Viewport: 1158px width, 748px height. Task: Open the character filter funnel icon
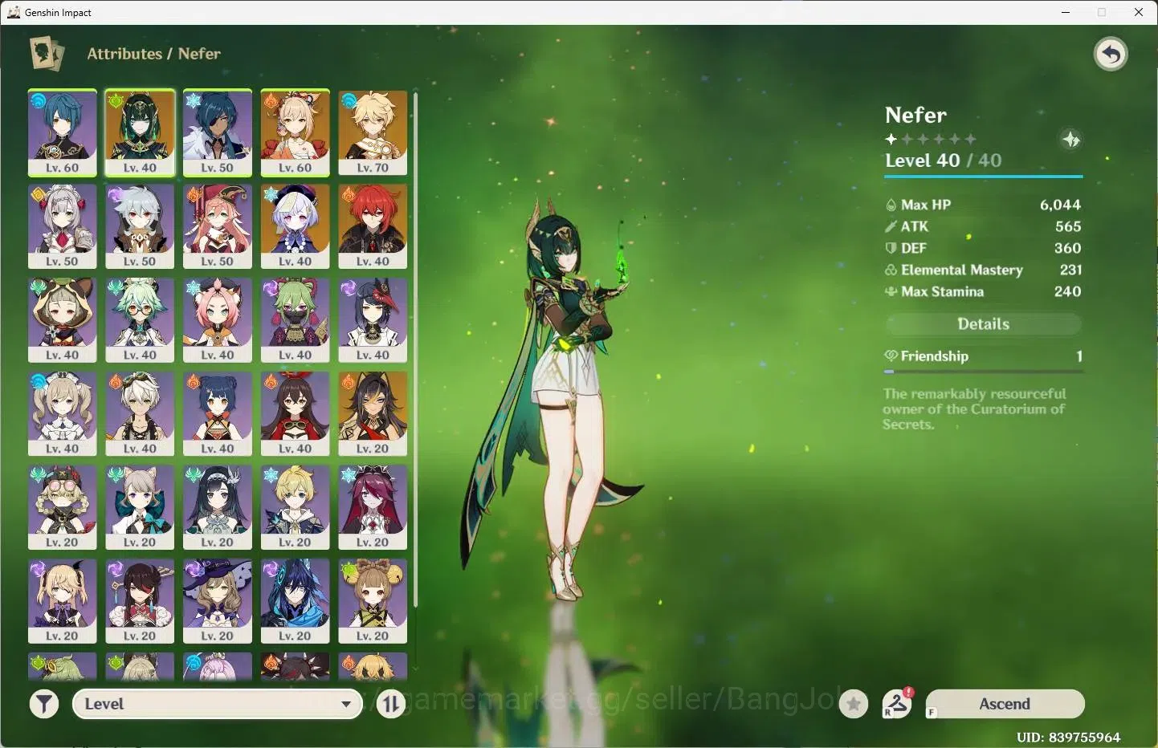(x=44, y=705)
